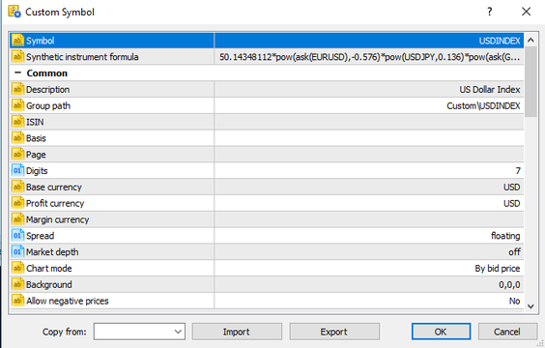Confirm with the OK button
Screen dimensions: 545x348
441,332
